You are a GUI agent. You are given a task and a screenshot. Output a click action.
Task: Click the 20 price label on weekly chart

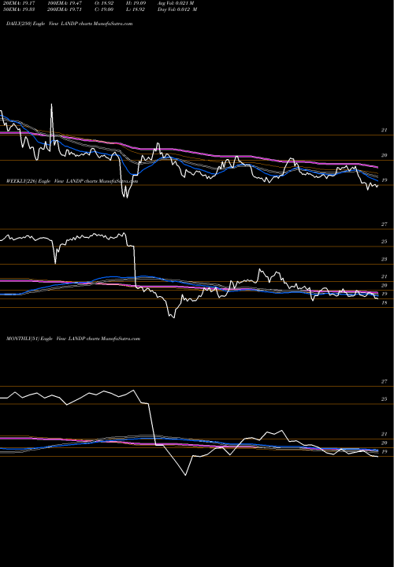point(385,285)
